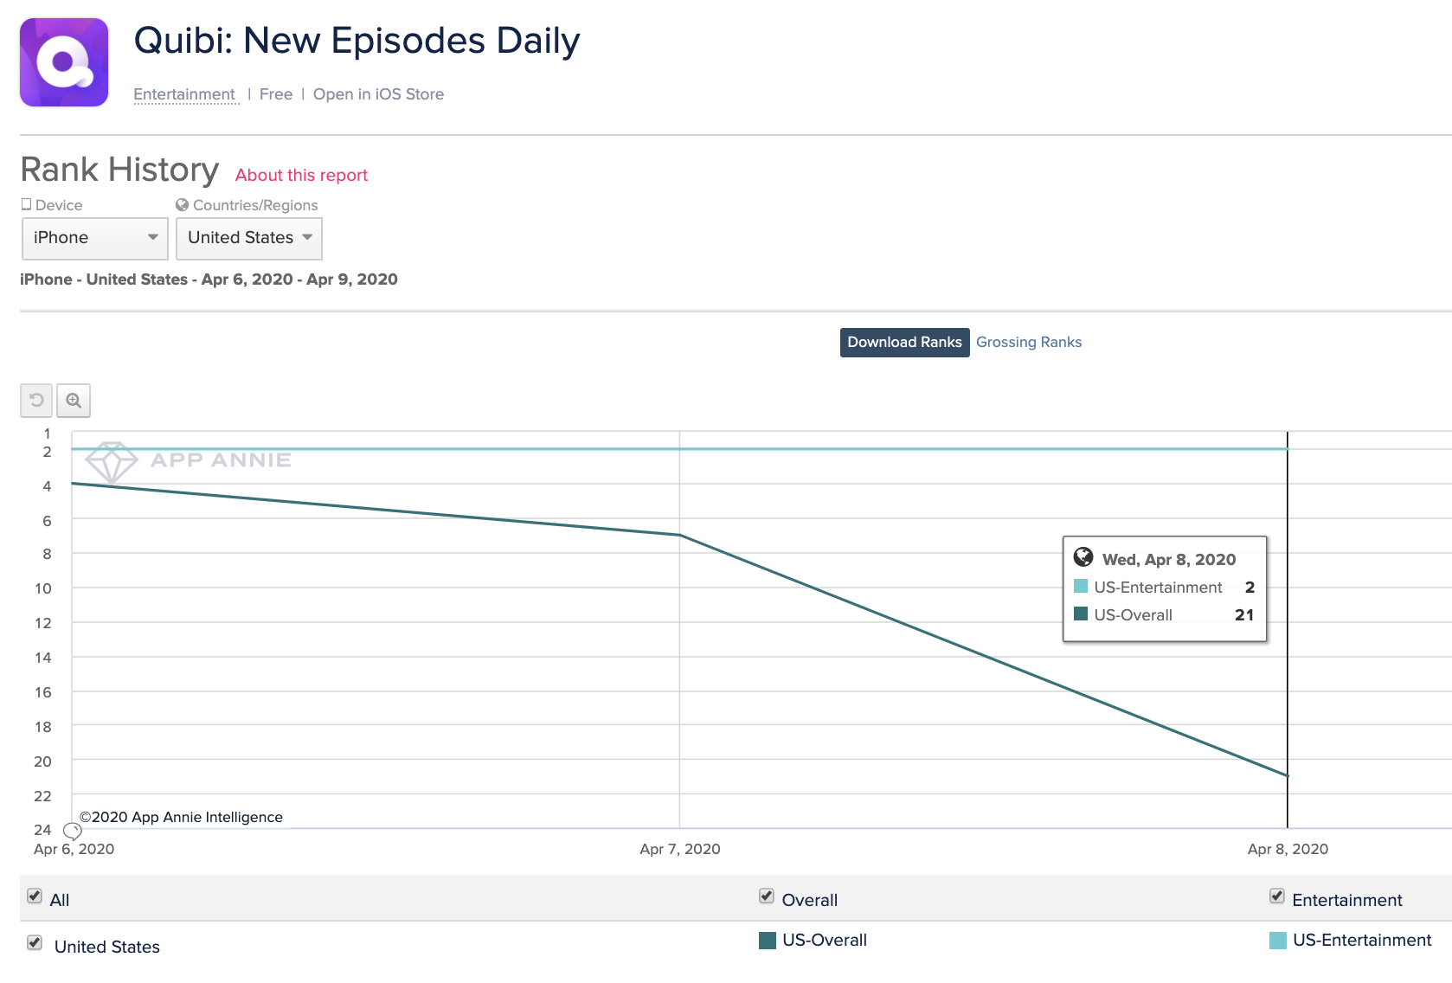Viewport: 1452px width, 983px height.
Task: Click the App Annie diamond watermark logo
Action: click(111, 461)
